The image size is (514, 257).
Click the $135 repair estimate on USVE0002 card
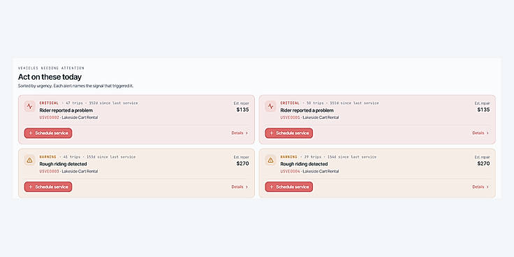coord(242,110)
